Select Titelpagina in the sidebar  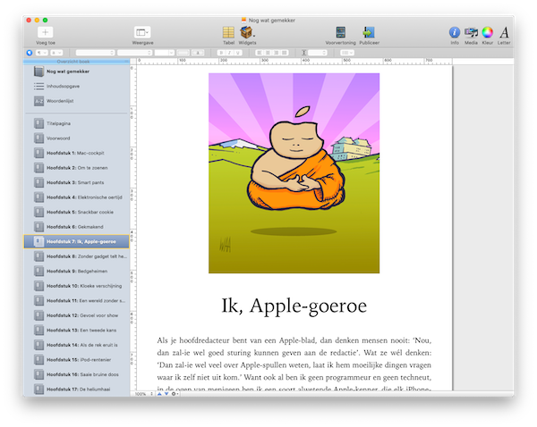click(76, 123)
